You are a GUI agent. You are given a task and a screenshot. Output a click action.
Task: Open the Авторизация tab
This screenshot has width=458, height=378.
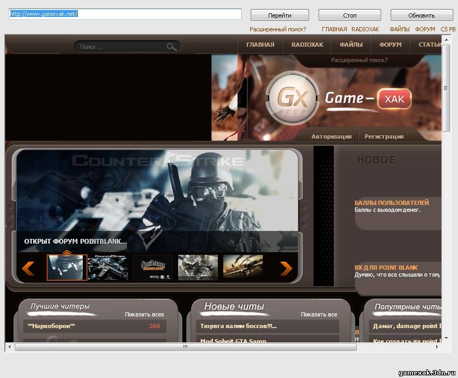pyautogui.click(x=331, y=136)
